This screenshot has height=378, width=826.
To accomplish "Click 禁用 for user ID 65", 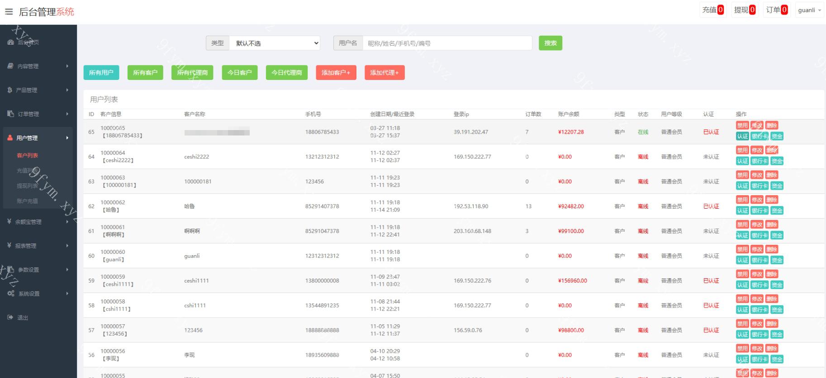I will (x=742, y=126).
